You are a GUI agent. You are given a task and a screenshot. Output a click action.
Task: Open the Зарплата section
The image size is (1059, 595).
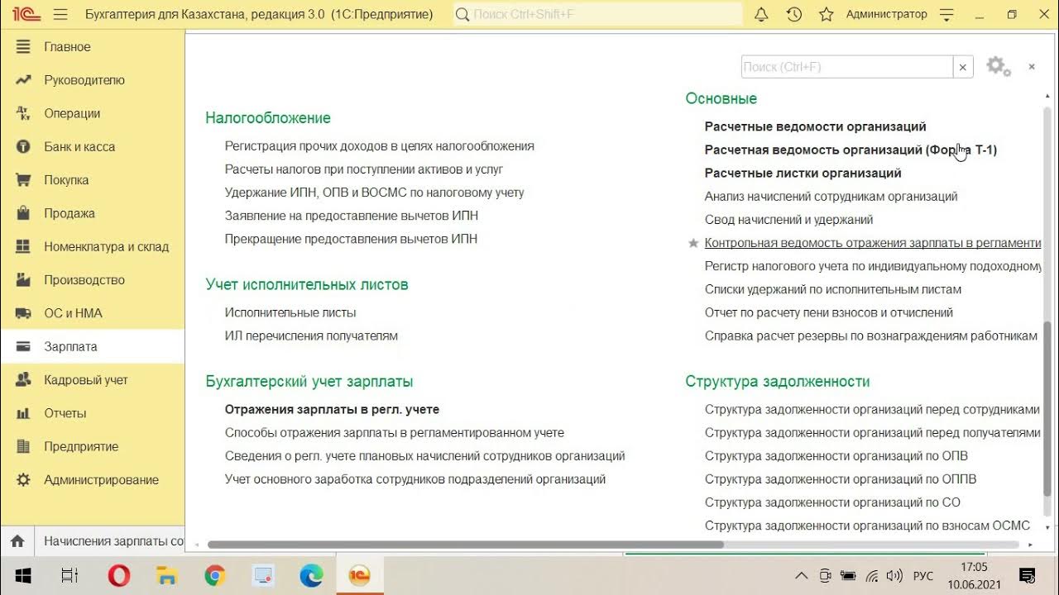tap(93, 346)
